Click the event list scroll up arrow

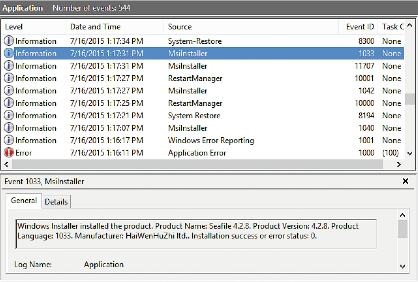pyautogui.click(x=410, y=25)
